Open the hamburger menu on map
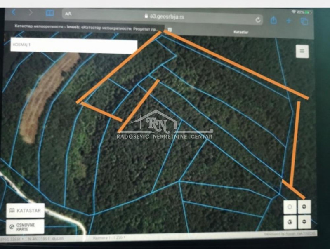The height and width of the screenshot is (249, 330). pos(302,51)
